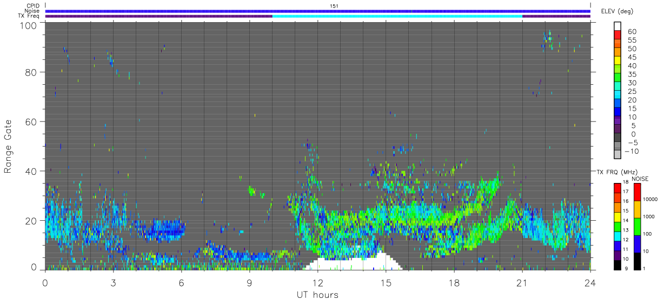Click the 'Range Gate' axis title

click(8, 147)
